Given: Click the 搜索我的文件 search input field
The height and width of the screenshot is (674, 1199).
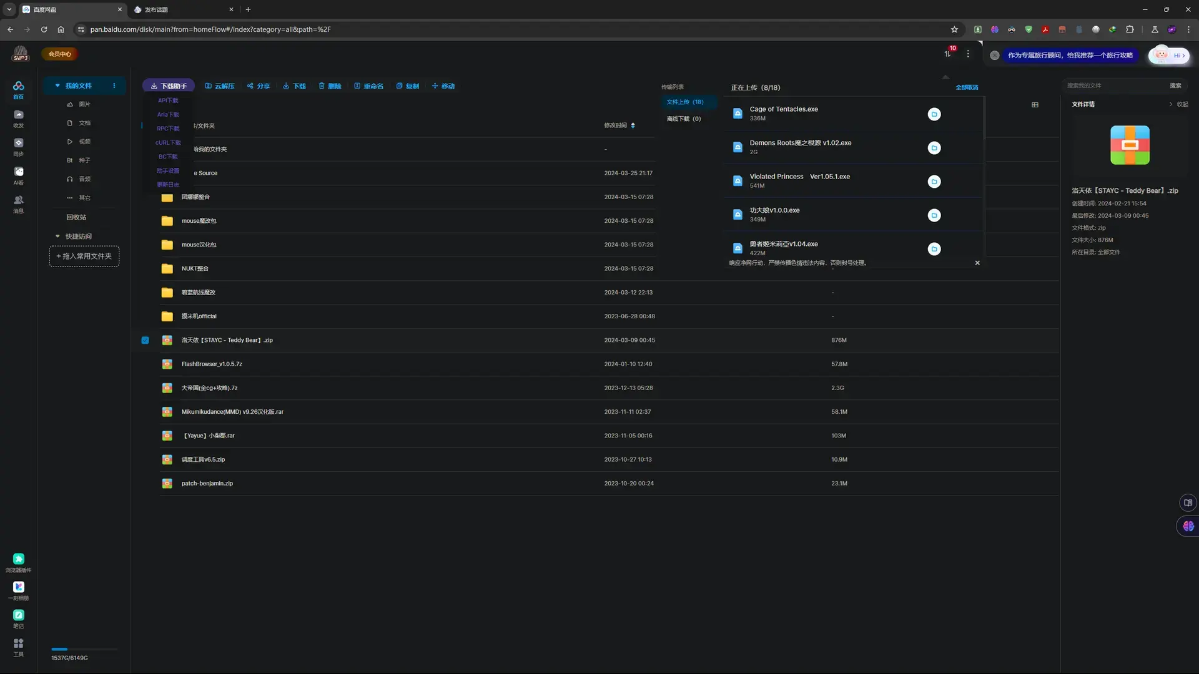Looking at the screenshot, I should [1115, 85].
